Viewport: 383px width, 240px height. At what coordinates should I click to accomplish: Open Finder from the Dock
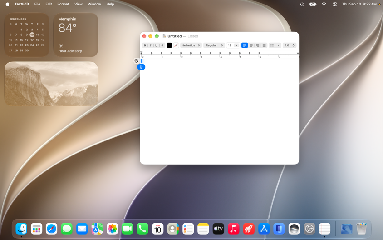click(21, 229)
